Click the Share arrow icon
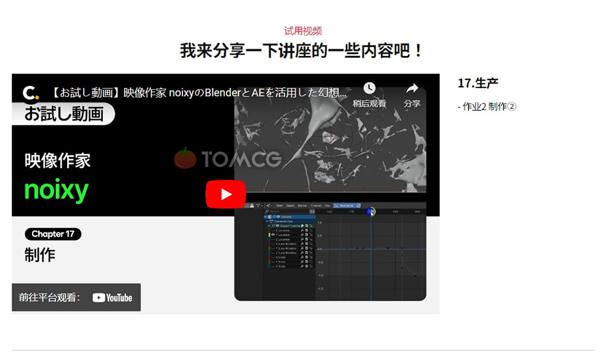 pyautogui.click(x=412, y=89)
